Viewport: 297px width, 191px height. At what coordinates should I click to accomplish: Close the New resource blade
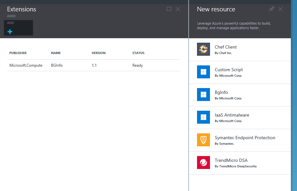pos(280,9)
